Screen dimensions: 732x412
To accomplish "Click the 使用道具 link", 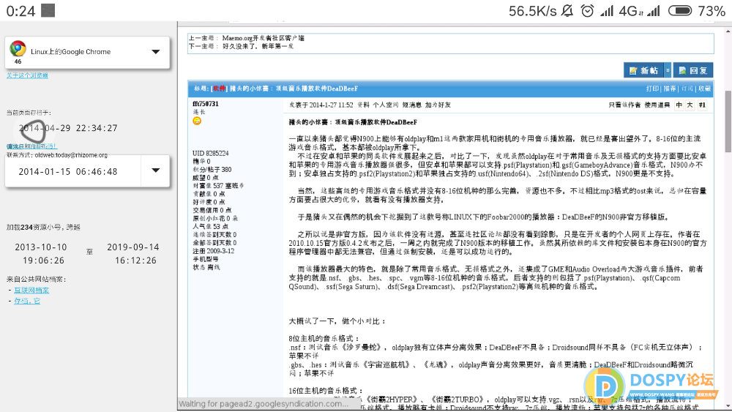I will (x=657, y=105).
